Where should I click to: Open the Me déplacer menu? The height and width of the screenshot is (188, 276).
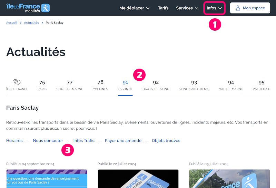135,8
